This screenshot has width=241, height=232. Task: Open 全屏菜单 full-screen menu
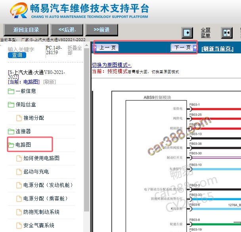coord(205,33)
